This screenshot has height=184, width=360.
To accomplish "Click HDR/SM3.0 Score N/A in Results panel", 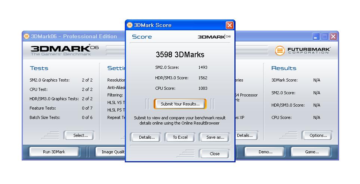I will pos(296,105).
